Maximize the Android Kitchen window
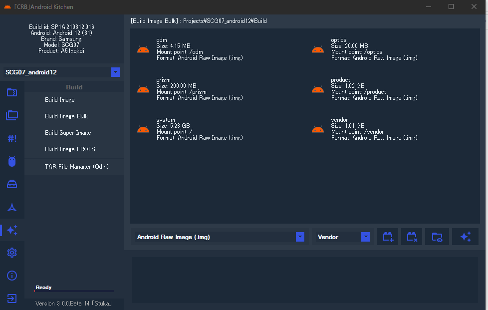 pyautogui.click(x=451, y=6)
